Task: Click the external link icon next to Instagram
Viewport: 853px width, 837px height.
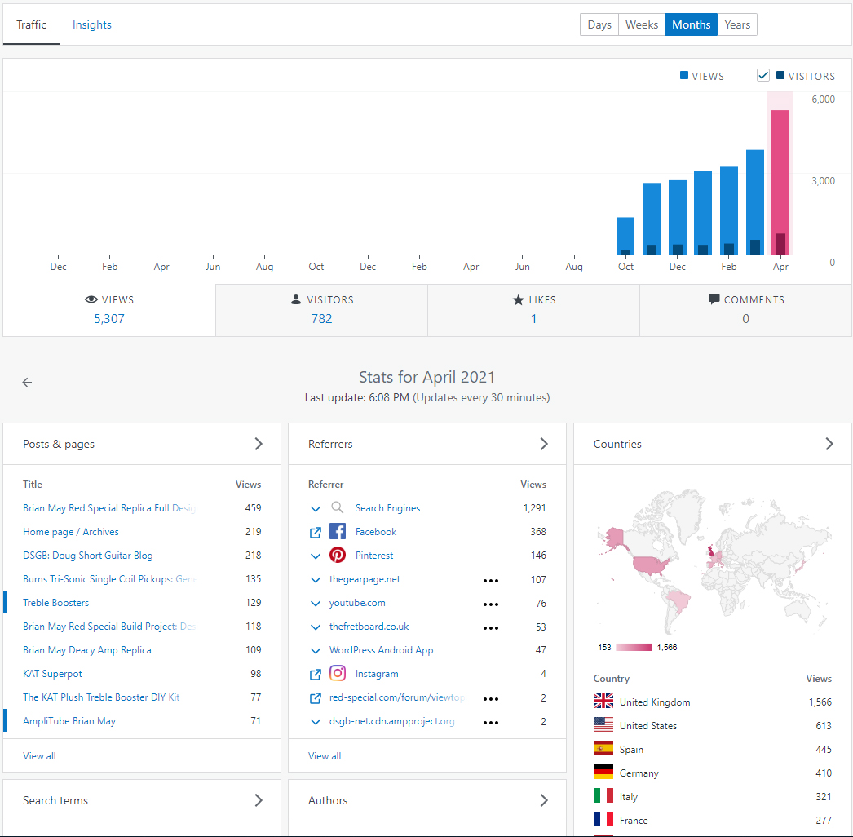Action: [315, 673]
